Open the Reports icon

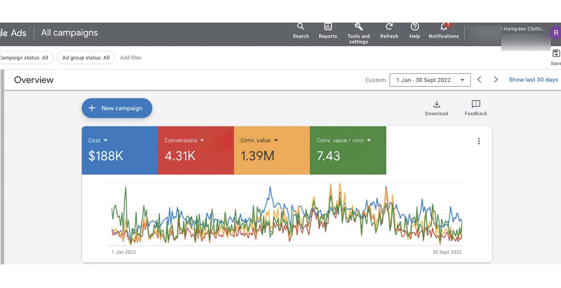click(328, 27)
